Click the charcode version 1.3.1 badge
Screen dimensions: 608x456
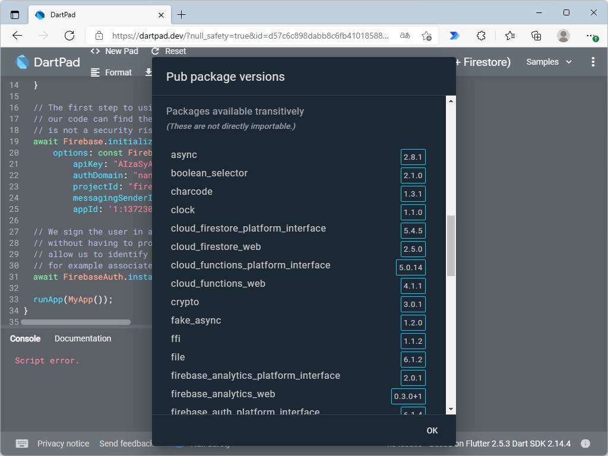click(413, 194)
